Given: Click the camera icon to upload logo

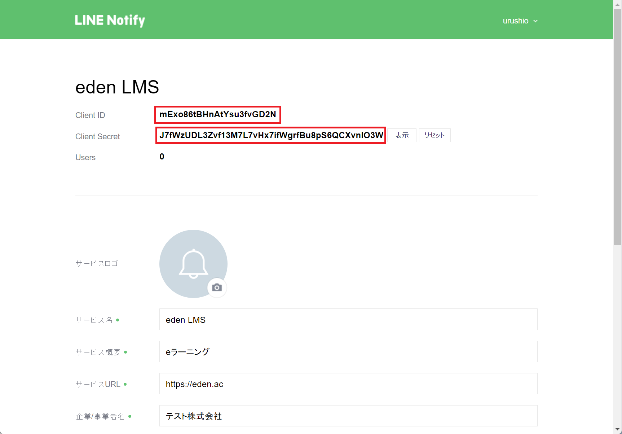Looking at the screenshot, I should coord(217,288).
